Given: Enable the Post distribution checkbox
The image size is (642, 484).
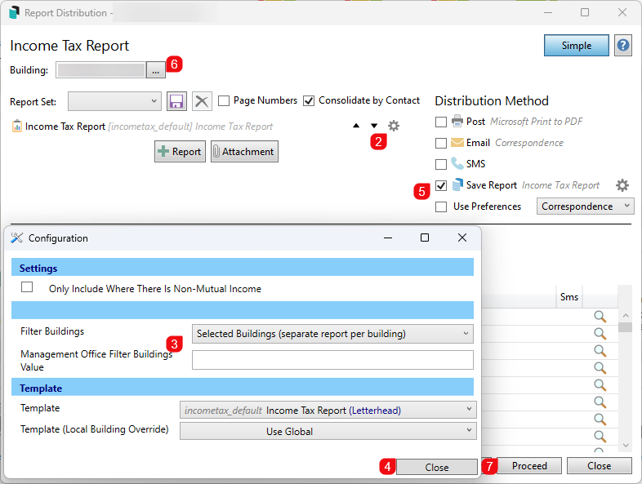Looking at the screenshot, I should point(441,122).
